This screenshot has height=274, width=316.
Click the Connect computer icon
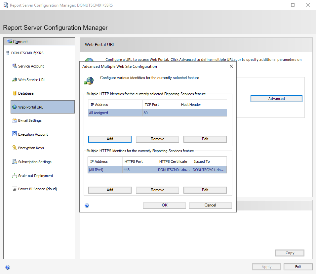click(x=9, y=42)
